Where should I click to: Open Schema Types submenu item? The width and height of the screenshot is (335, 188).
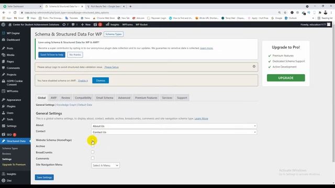point(10,148)
